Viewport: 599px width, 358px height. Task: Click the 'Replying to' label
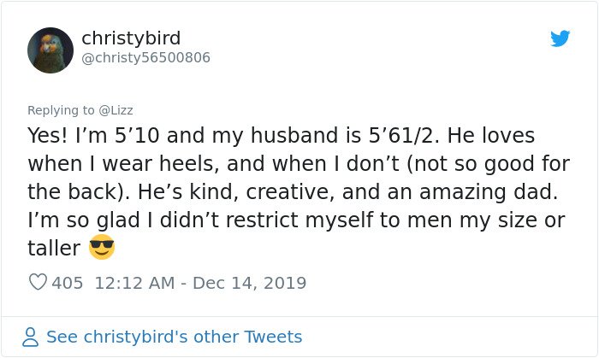coord(61,110)
